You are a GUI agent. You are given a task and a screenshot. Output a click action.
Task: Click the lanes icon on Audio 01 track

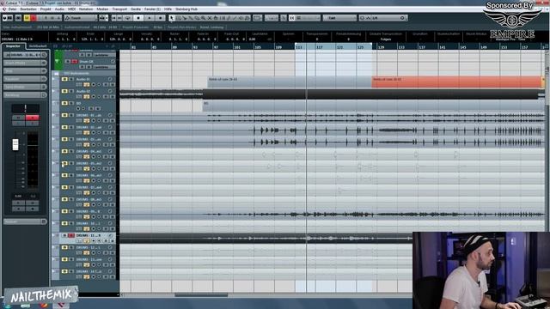pyautogui.click(x=80, y=85)
